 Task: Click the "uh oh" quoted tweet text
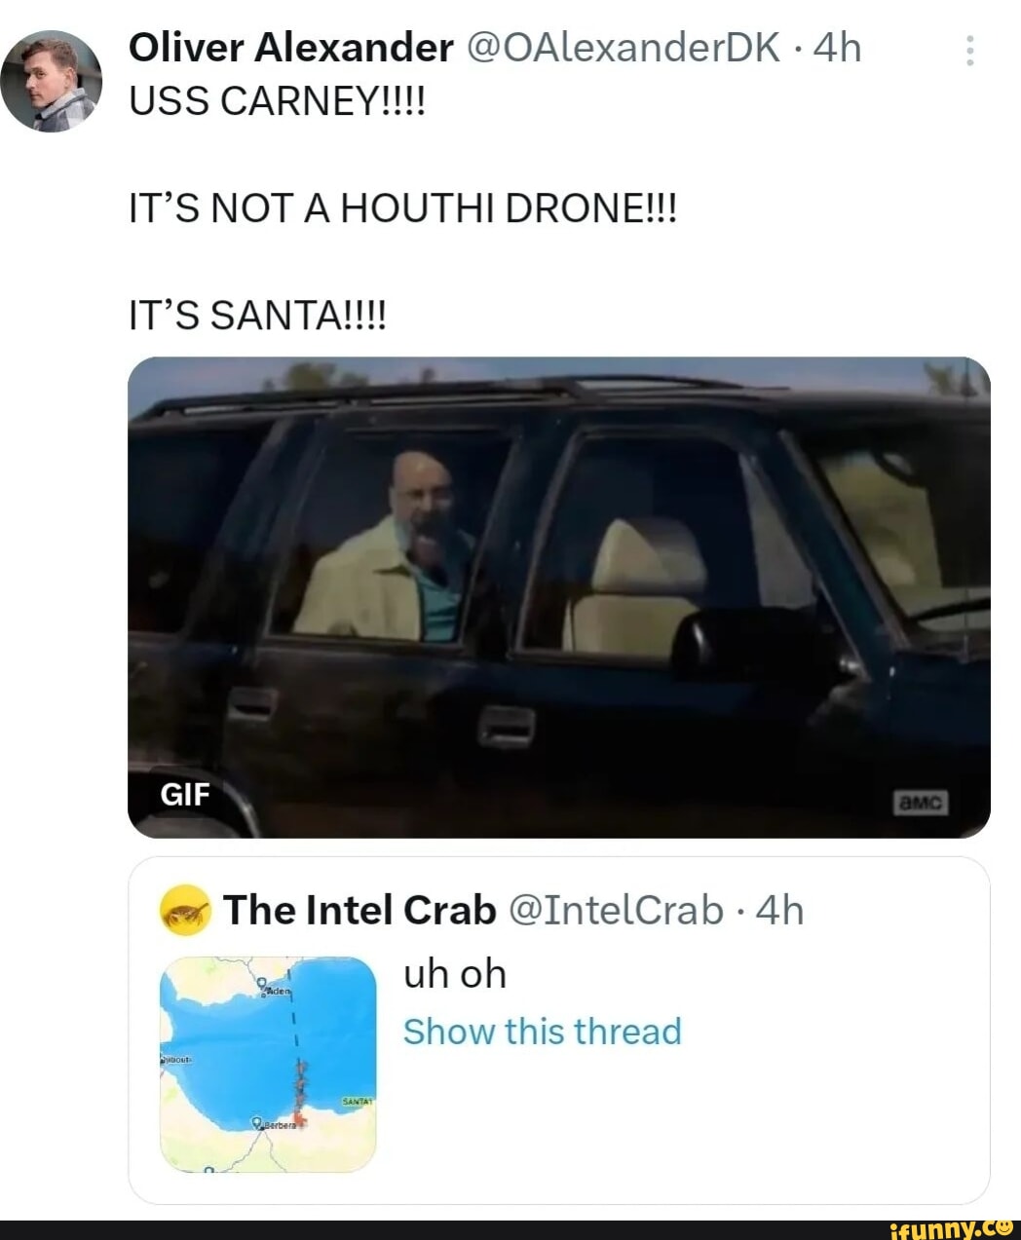tap(455, 973)
